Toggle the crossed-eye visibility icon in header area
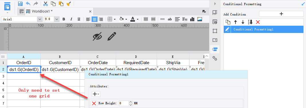This screenshot has height=108, width=306. [x=98, y=36]
